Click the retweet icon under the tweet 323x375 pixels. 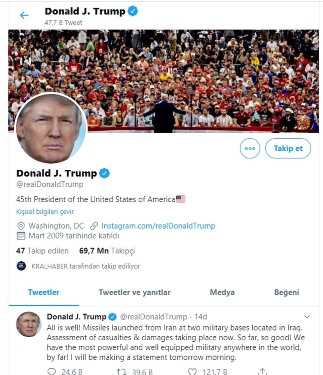coord(121,371)
